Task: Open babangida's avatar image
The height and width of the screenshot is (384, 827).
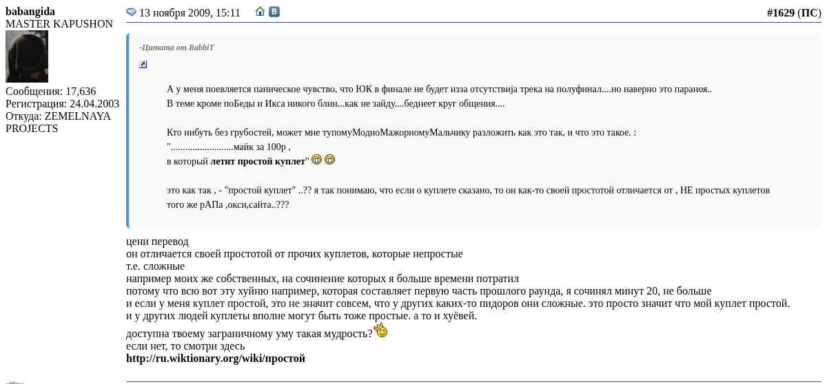Action: [x=27, y=56]
